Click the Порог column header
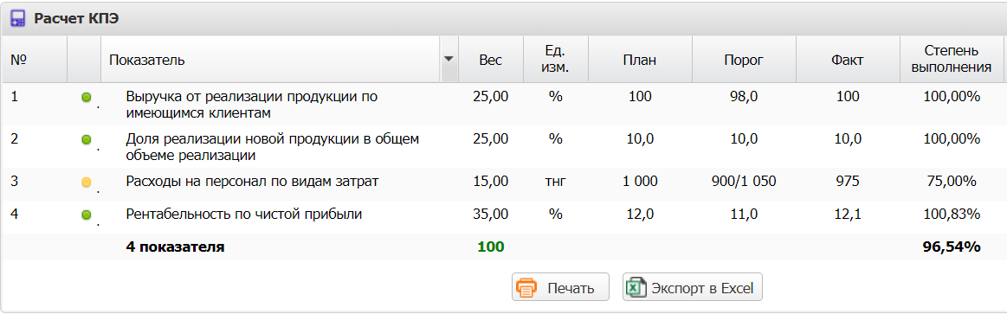Image resolution: width=1007 pixels, height=314 pixels. (x=744, y=60)
